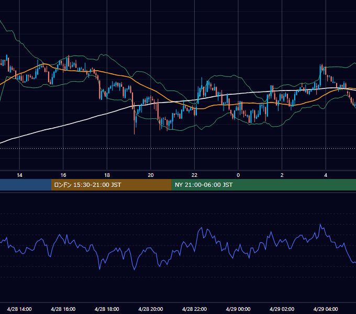Click time axis label 14

tap(19, 175)
